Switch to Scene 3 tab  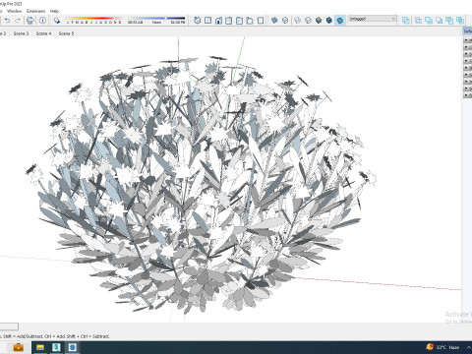coord(21,33)
